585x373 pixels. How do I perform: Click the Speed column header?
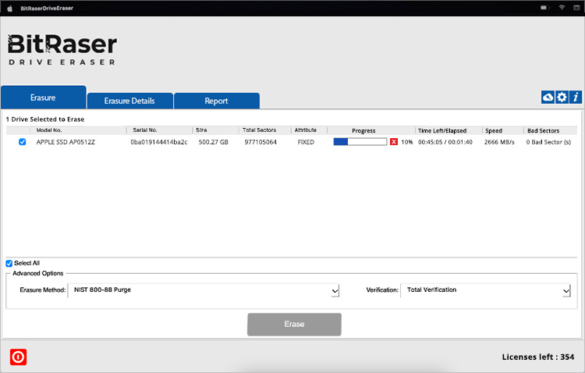494,130
